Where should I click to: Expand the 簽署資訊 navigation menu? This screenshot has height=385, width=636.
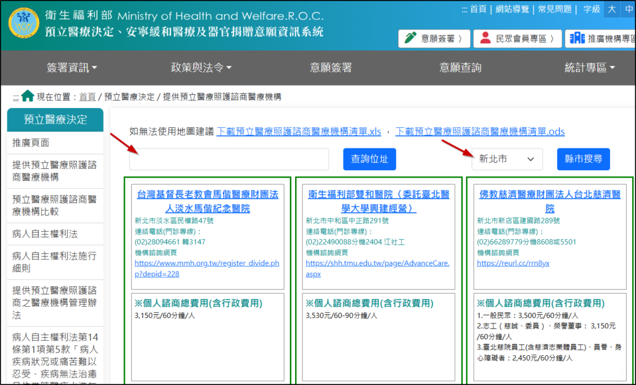point(72,68)
